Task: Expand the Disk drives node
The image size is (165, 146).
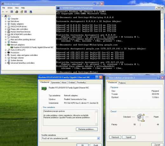Action: click(x=6, y=21)
